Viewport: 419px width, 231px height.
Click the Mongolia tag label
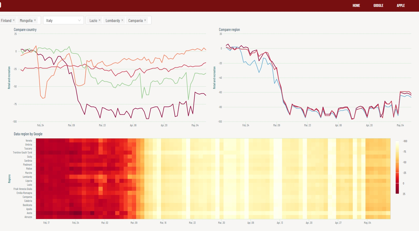point(26,21)
